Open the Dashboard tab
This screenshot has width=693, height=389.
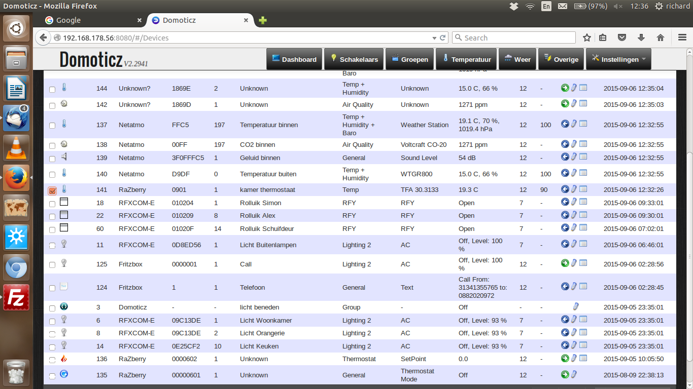tap(294, 59)
